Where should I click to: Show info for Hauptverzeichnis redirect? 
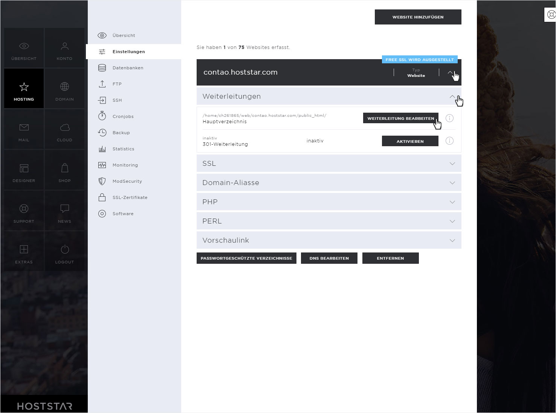(x=449, y=118)
